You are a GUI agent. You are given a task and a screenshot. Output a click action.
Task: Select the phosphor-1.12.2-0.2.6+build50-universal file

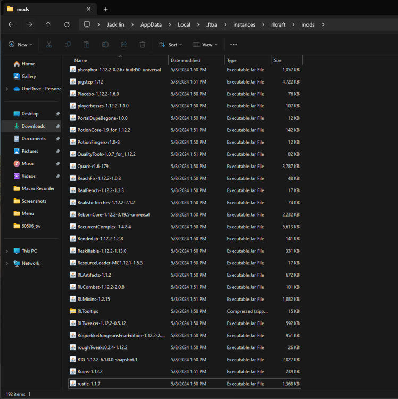tap(185, 70)
